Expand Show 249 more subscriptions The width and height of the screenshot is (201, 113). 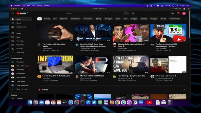tap(21, 89)
